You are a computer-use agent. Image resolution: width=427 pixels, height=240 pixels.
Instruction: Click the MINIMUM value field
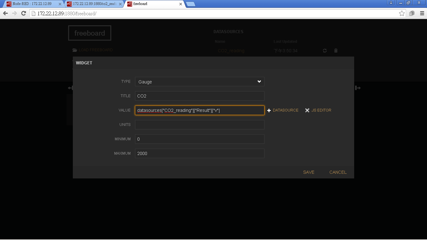point(199,139)
